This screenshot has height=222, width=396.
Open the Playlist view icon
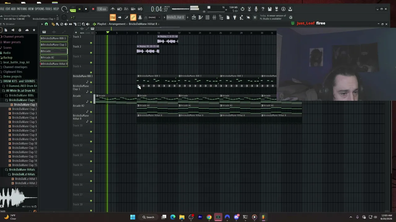click(194, 17)
